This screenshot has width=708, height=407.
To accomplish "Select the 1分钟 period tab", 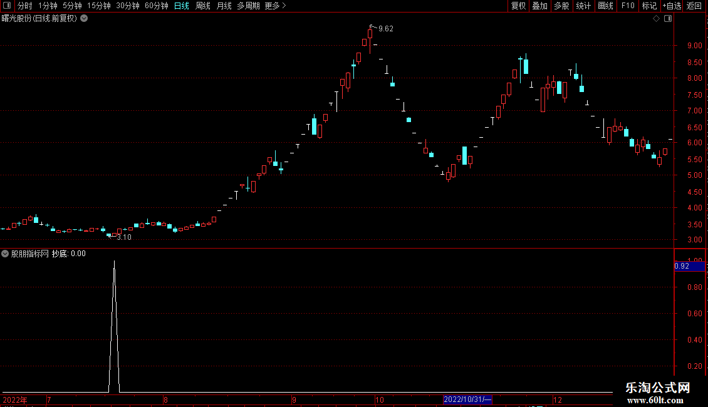I will coord(48,6).
